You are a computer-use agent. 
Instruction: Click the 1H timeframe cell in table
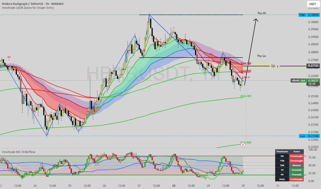(282, 170)
